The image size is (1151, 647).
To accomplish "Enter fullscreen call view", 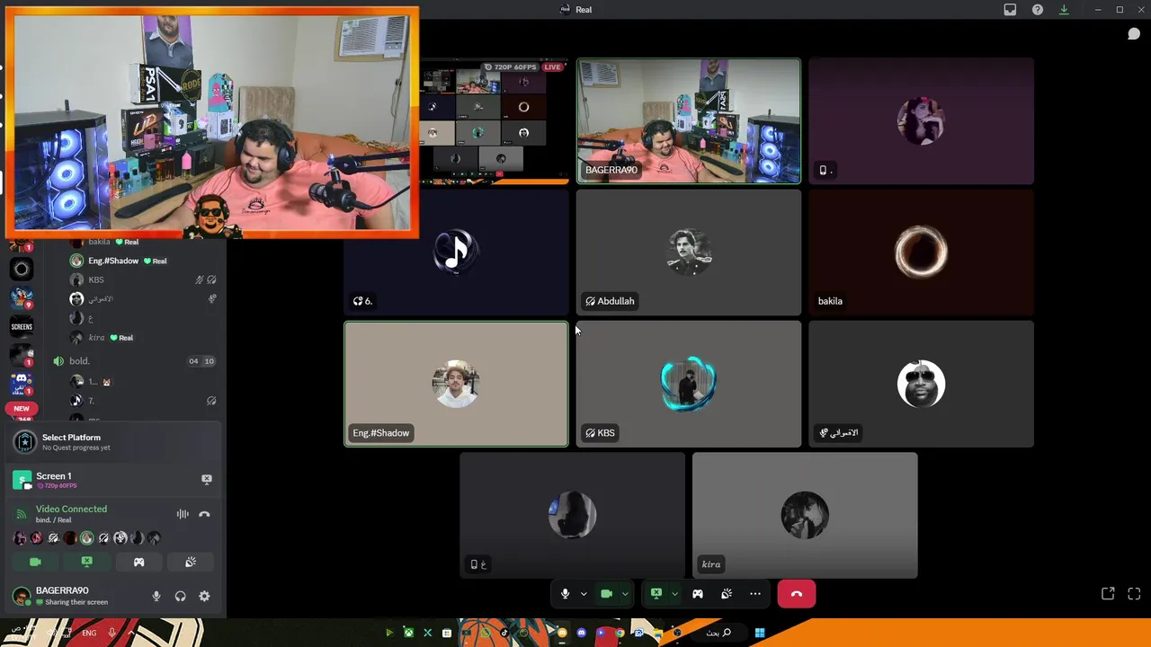I will [1134, 594].
